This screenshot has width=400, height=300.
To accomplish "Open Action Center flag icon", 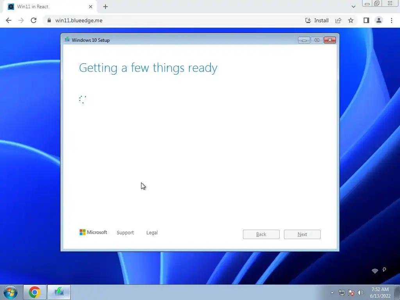I will tap(351, 293).
